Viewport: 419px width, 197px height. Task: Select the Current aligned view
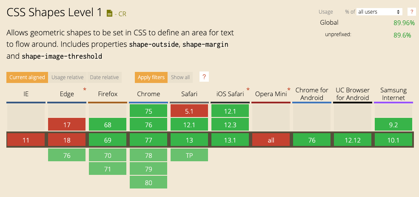click(x=27, y=77)
